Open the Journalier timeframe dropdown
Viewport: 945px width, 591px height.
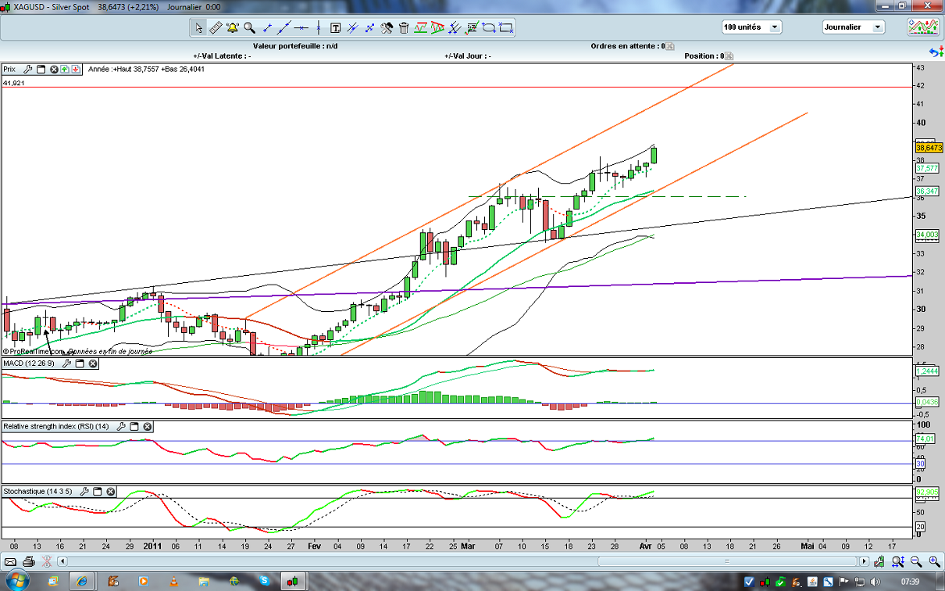coord(877,27)
